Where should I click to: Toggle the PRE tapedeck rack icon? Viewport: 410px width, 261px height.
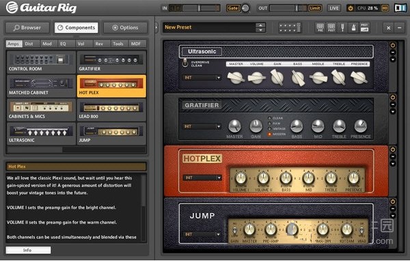(x=320, y=27)
